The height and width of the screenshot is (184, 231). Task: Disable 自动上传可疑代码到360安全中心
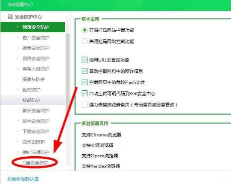pyautogui.click(x=84, y=93)
